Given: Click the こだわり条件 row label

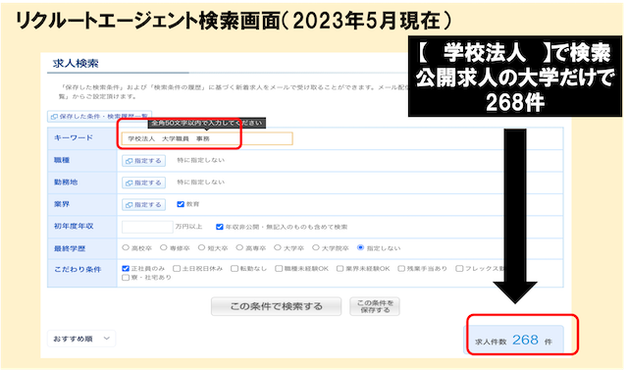Looking at the screenshot, I should (x=78, y=270).
